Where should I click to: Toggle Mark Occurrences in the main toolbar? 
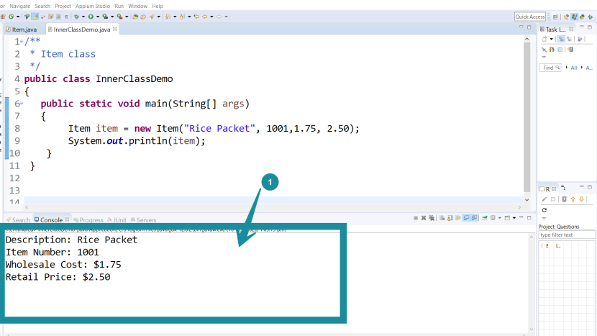click(x=35, y=16)
